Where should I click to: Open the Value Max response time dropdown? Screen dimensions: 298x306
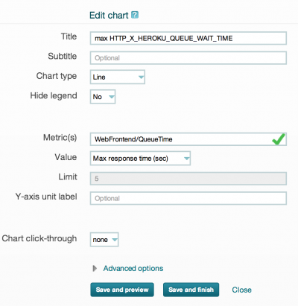140,159
